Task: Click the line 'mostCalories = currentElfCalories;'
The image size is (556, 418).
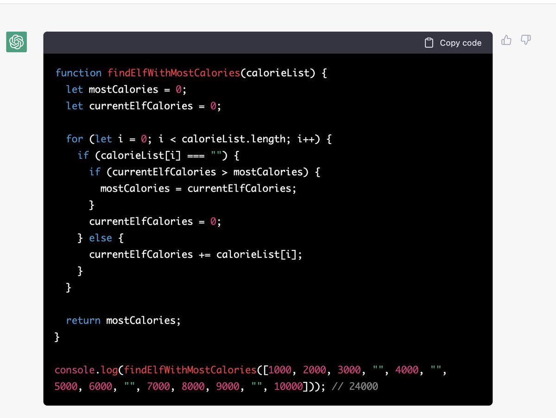Action: click(x=198, y=188)
